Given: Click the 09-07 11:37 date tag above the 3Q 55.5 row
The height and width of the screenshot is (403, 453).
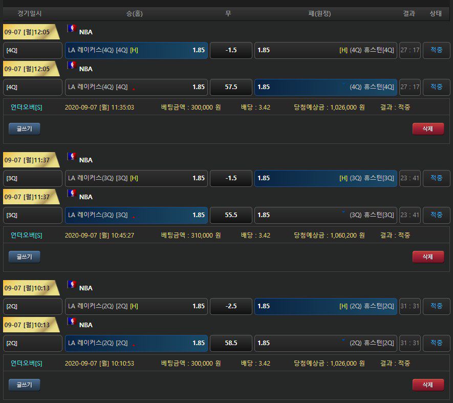Looking at the screenshot, I should click(30, 197).
